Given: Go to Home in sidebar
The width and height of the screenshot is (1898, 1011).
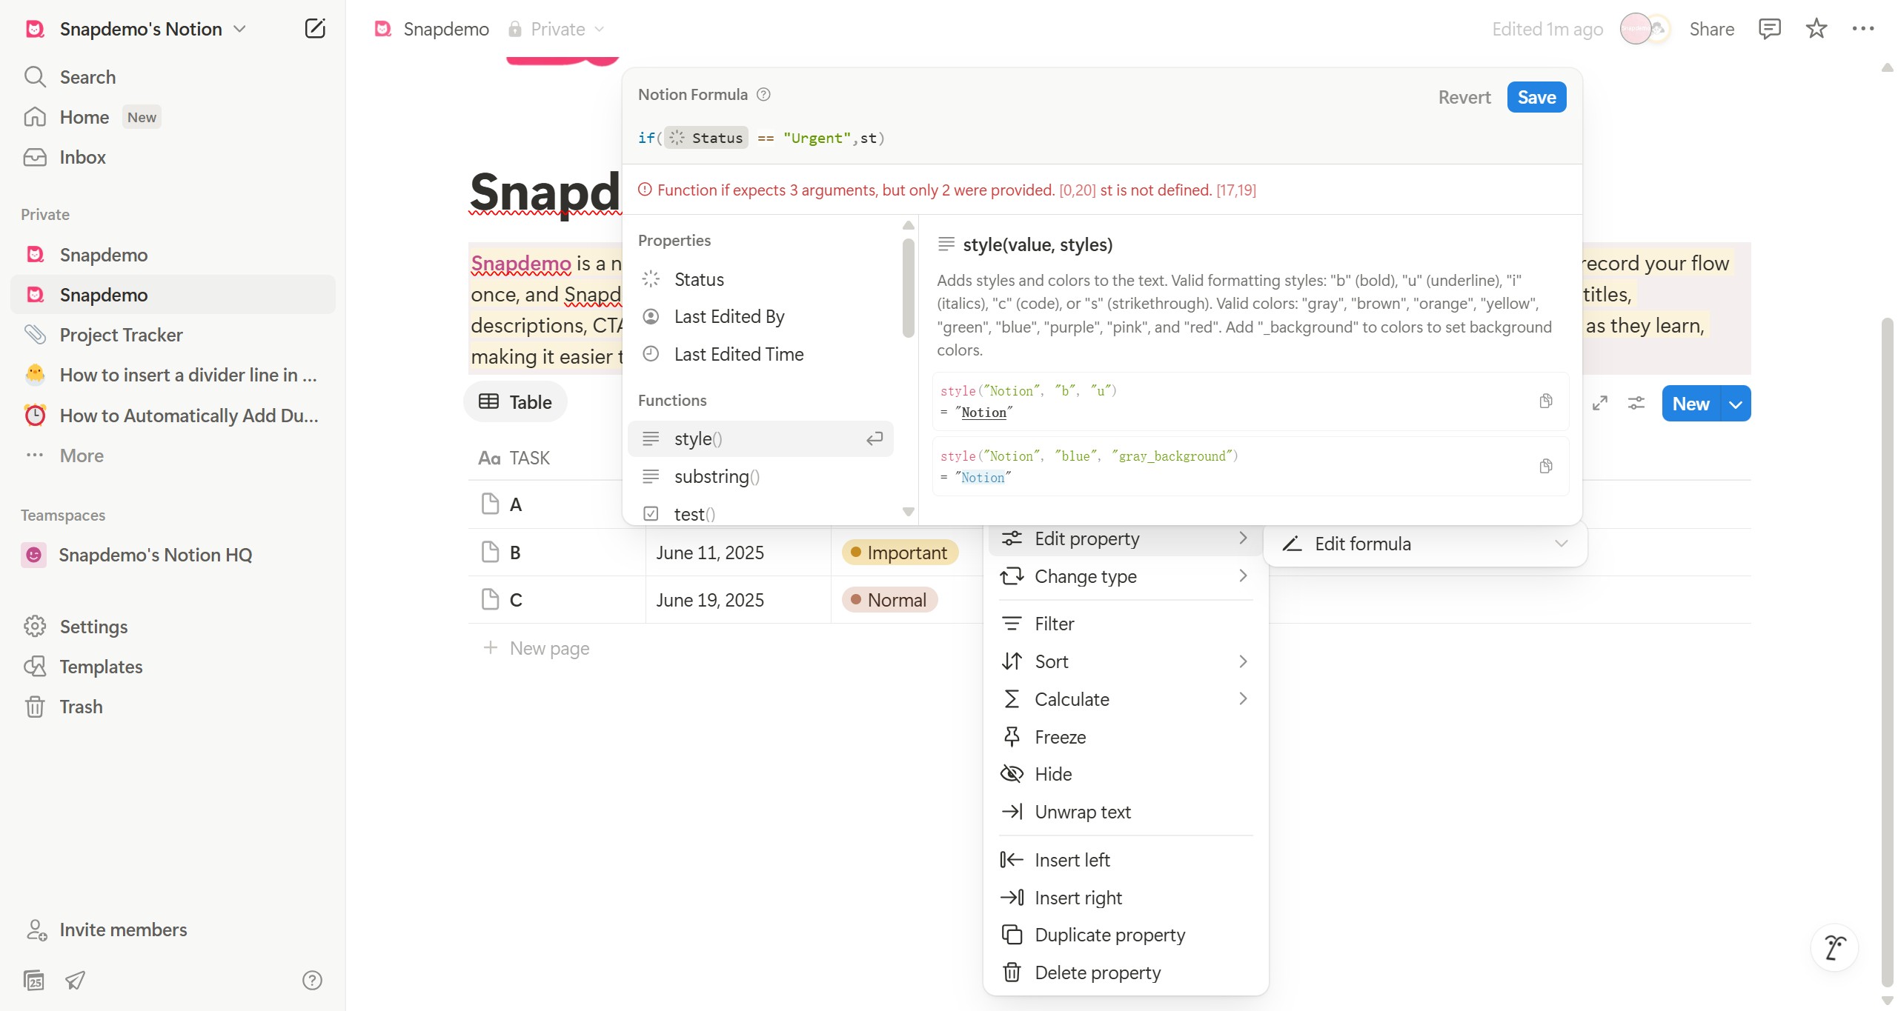Looking at the screenshot, I should [173, 117].
